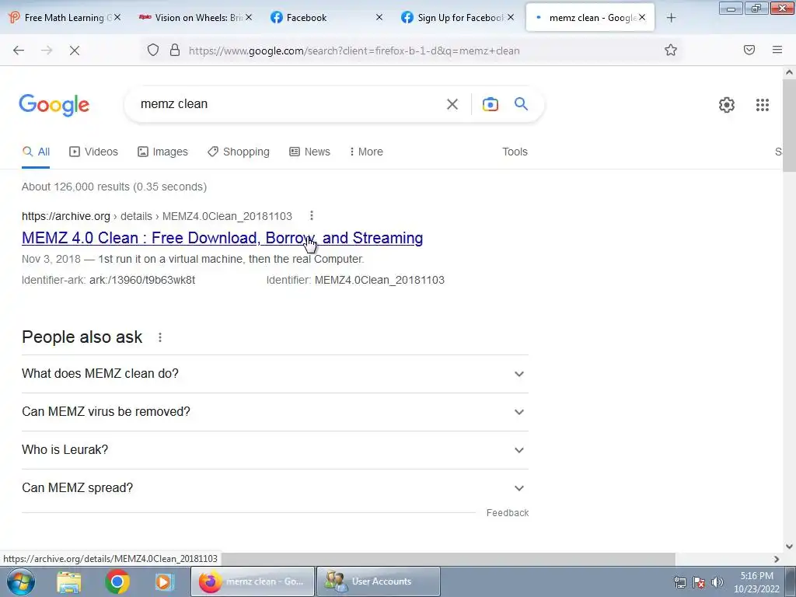The image size is (796, 597).
Task: Go to Google logo homepage
Action: pyautogui.click(x=54, y=105)
